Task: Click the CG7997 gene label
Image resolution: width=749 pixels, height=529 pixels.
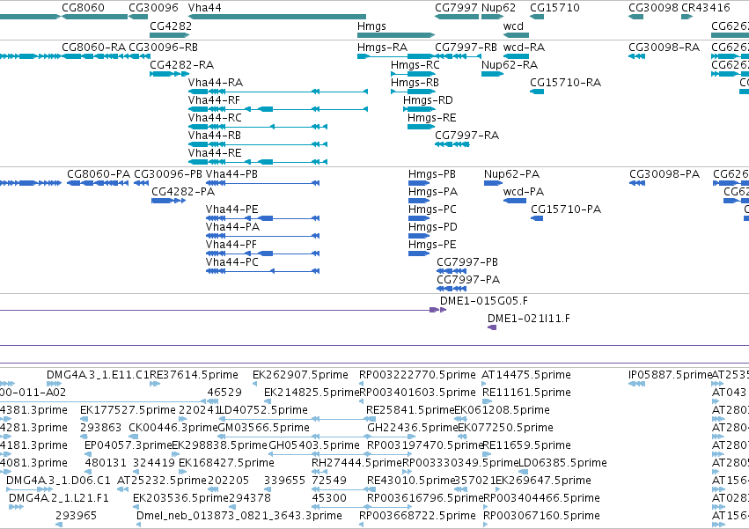Action: [456, 8]
